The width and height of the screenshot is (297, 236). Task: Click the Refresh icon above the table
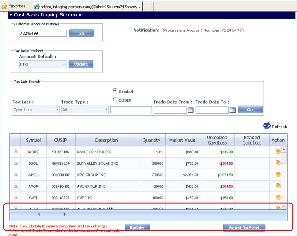pos(267,126)
